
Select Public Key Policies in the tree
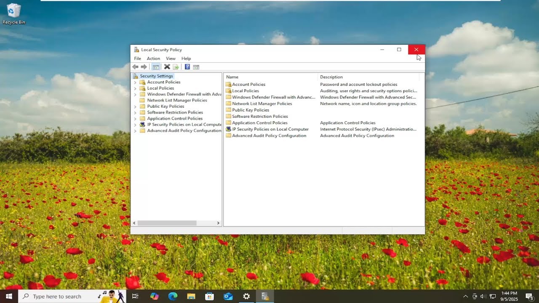[165, 106]
